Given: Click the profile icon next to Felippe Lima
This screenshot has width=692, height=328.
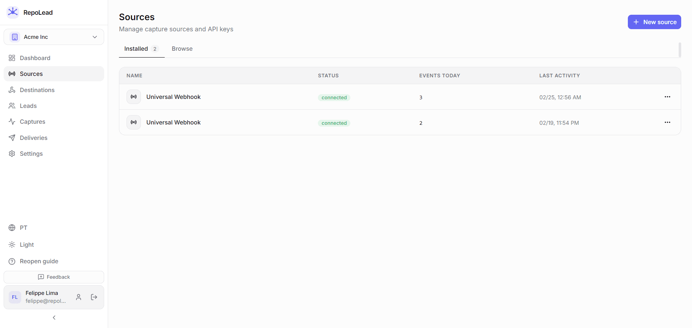Looking at the screenshot, I should pos(79,297).
